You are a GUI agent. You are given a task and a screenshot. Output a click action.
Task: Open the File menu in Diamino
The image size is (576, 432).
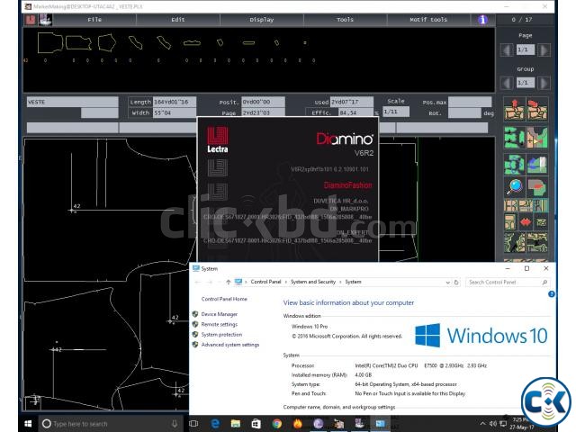pyautogui.click(x=94, y=20)
